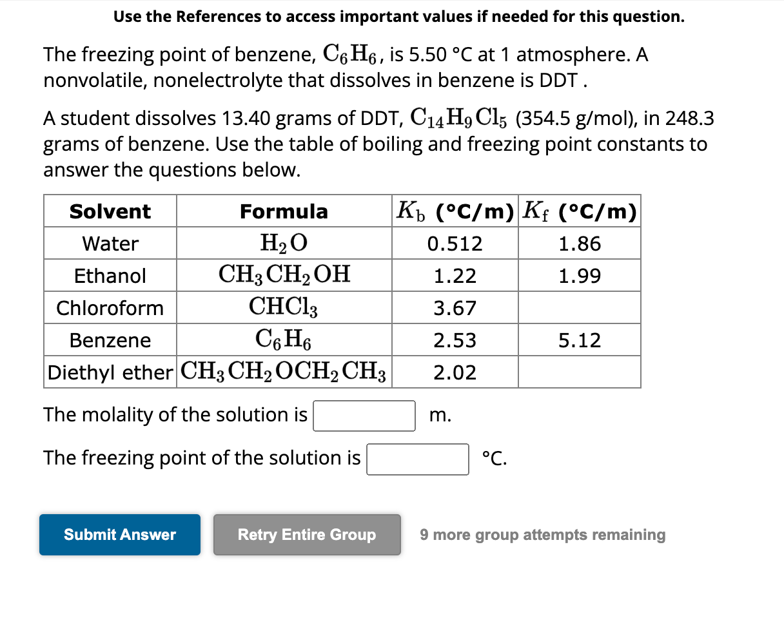Click the Solvent column header

coord(110,211)
